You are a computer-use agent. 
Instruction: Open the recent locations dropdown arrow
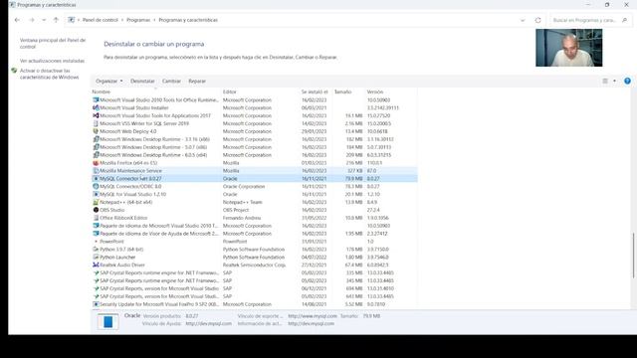click(x=44, y=20)
